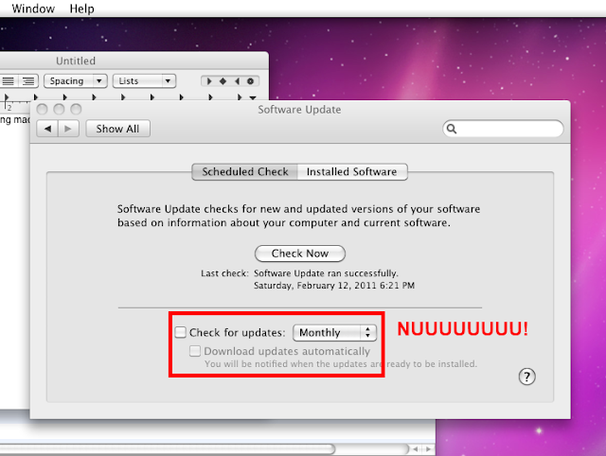Click the magnifying glass search icon
This screenshot has height=456, width=606.
(x=452, y=129)
